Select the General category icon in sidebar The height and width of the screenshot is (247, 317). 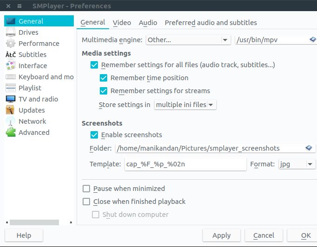pos(11,21)
